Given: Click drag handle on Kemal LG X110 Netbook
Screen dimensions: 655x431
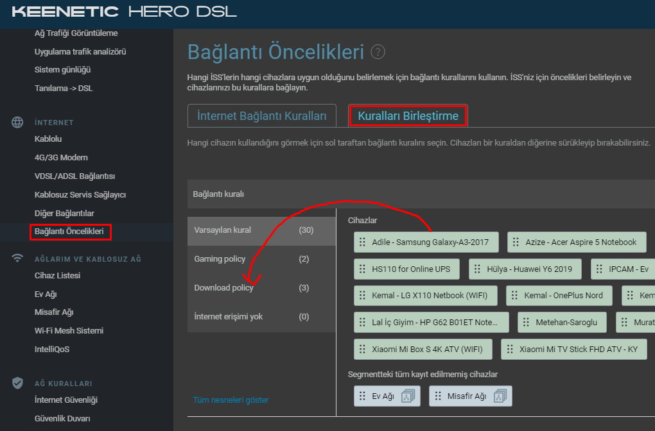Looking at the screenshot, I should pyautogui.click(x=362, y=296).
